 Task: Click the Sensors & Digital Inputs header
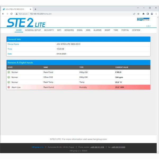pos(78,63)
